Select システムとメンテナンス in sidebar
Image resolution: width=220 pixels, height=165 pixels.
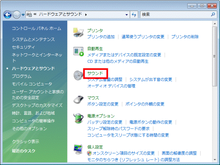34,39
